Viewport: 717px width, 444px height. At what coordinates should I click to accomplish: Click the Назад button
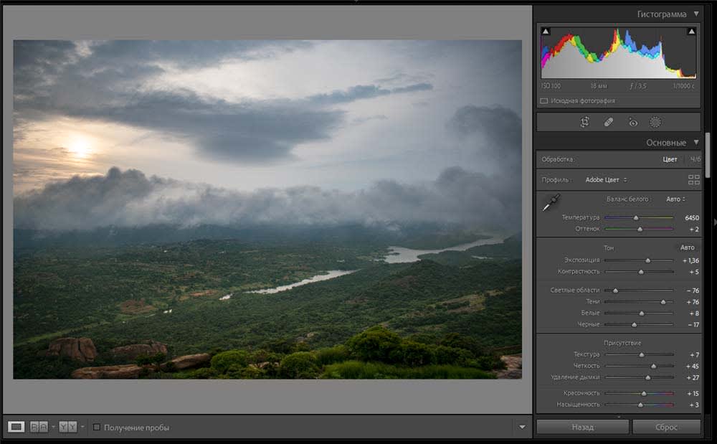coord(582,427)
